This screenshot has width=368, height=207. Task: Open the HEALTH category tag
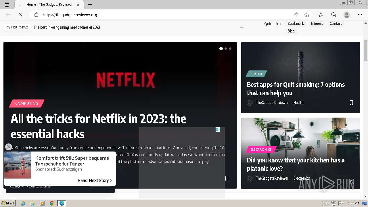point(256,74)
